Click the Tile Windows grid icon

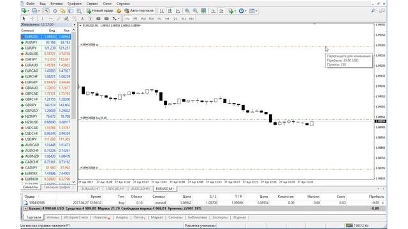[203, 11]
